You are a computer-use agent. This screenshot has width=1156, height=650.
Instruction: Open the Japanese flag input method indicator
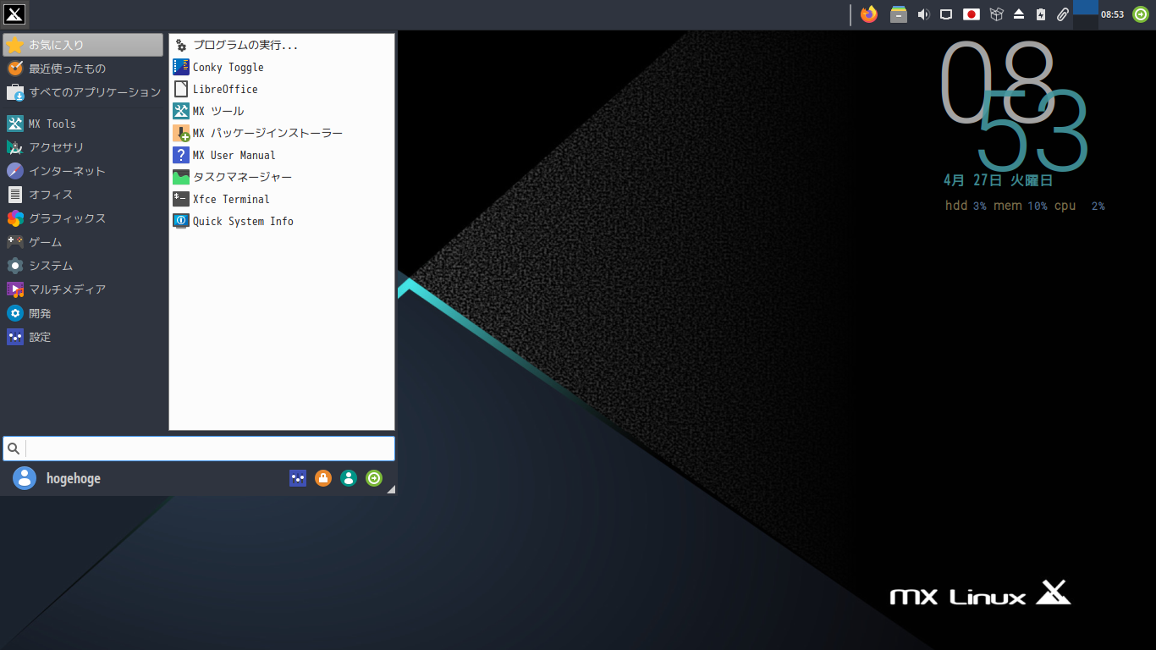(x=972, y=14)
